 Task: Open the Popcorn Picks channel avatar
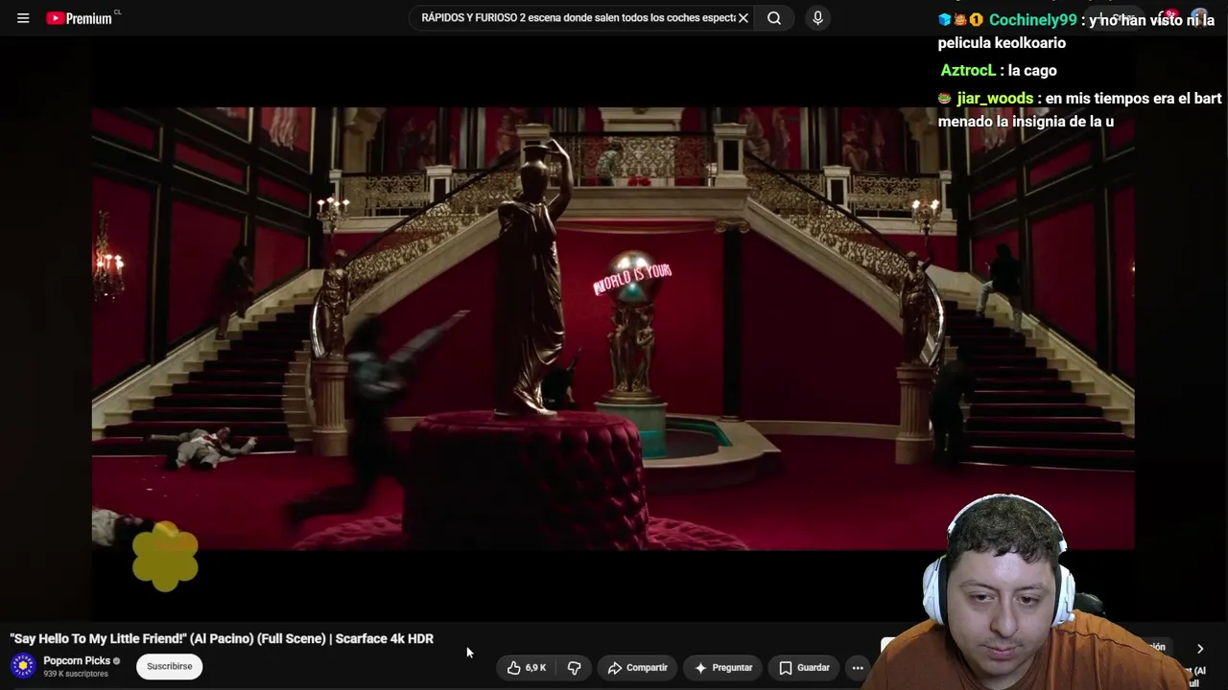pyautogui.click(x=23, y=665)
